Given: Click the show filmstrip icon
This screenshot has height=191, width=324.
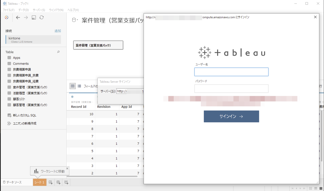Looking at the screenshot, I should tap(315, 188).
